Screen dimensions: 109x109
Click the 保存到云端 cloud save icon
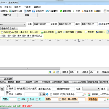coord(10,11)
